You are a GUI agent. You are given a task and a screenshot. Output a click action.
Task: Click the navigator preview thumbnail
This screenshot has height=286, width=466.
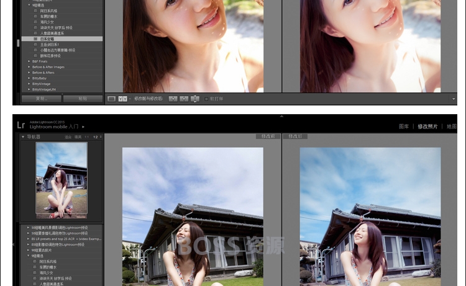pos(62,180)
